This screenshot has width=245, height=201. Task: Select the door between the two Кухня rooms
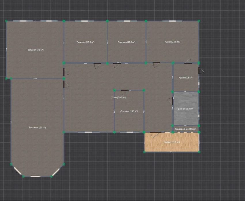188,61
